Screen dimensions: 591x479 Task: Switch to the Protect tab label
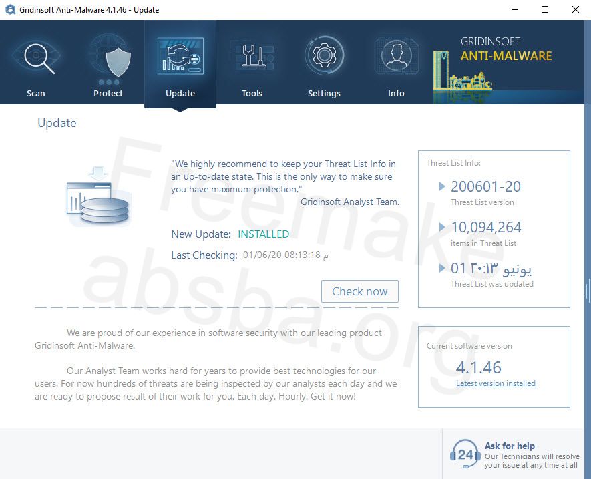click(108, 93)
